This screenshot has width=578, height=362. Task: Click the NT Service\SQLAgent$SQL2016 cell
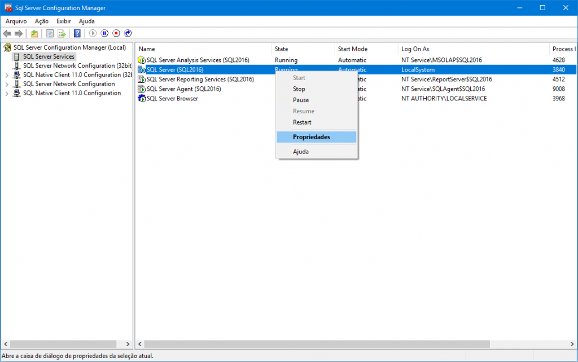[x=443, y=89]
